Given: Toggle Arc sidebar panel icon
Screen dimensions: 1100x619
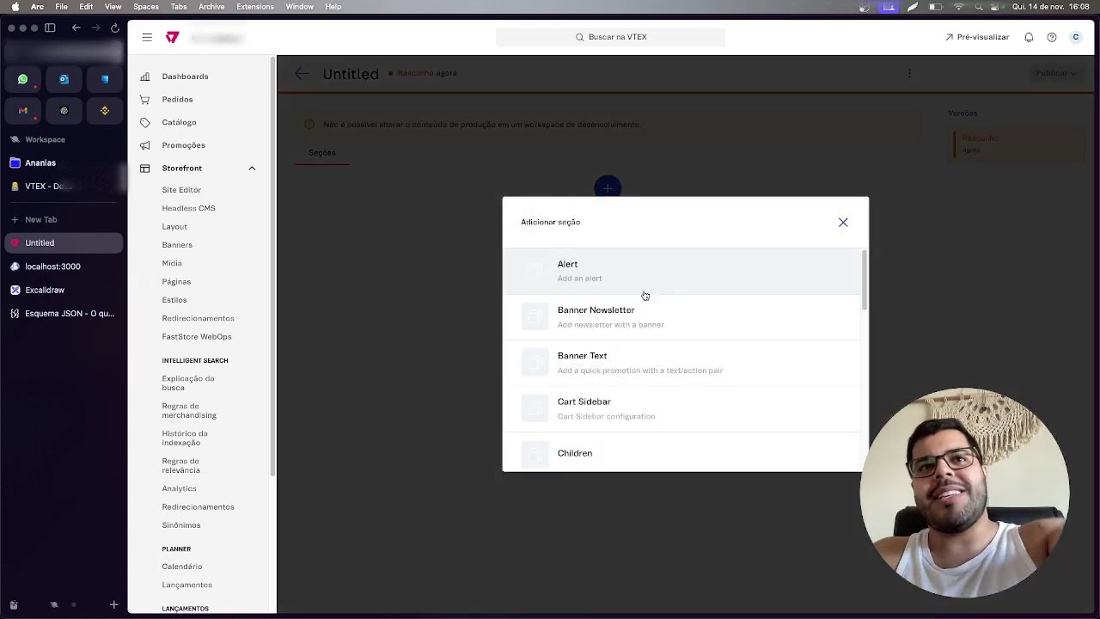Looking at the screenshot, I should click(50, 28).
